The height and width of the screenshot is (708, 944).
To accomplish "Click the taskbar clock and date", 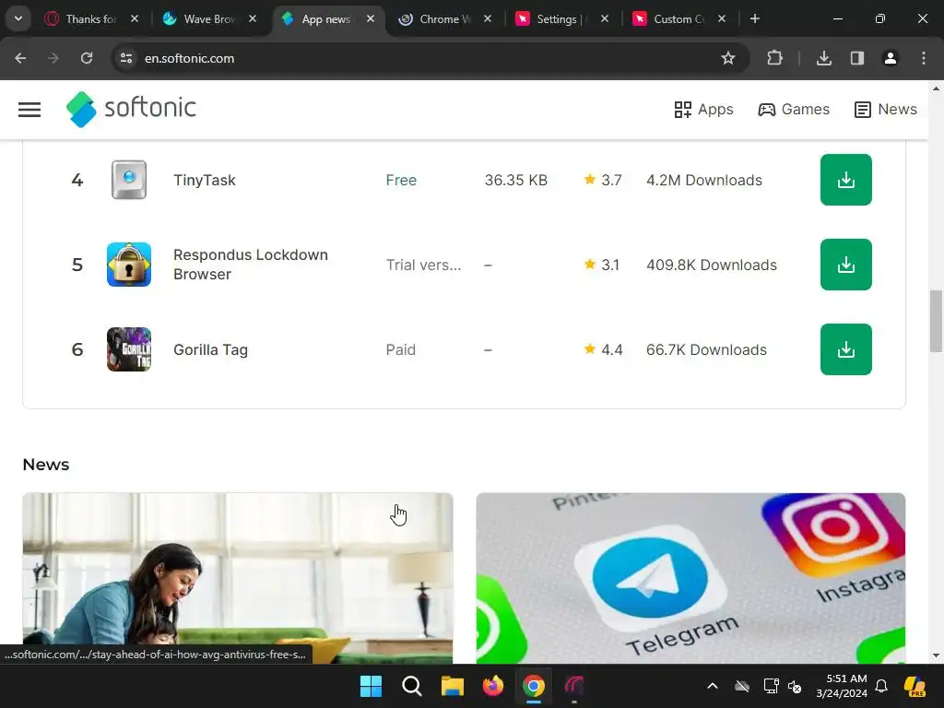I will click(842, 686).
